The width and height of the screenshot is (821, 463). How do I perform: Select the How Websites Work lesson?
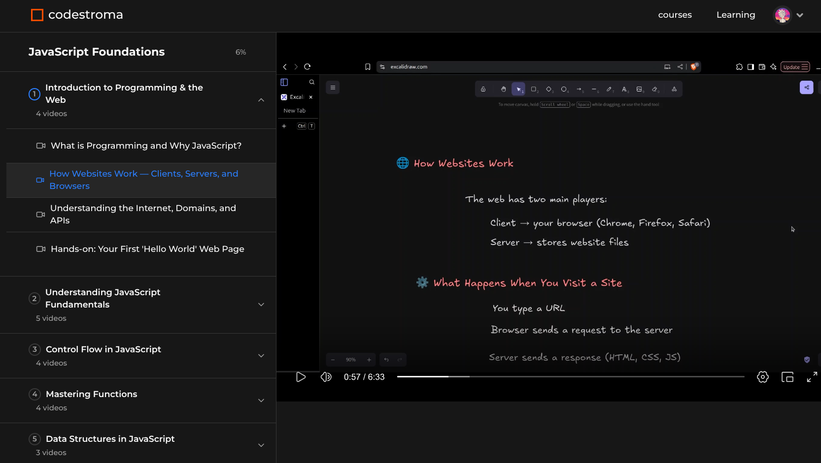click(143, 180)
